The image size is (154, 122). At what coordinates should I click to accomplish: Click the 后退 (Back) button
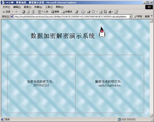[6, 12]
